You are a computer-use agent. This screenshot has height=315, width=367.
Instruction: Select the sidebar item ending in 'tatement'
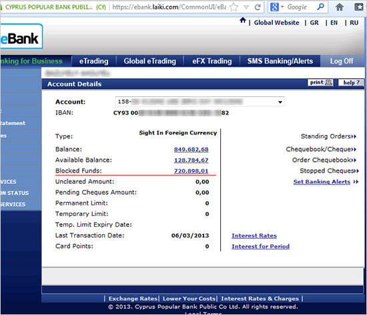(x=21, y=123)
